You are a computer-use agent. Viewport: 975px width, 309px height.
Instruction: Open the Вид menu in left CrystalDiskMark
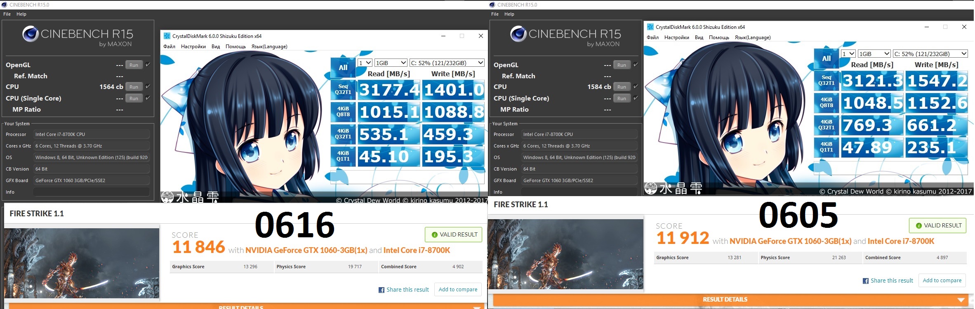coord(216,47)
